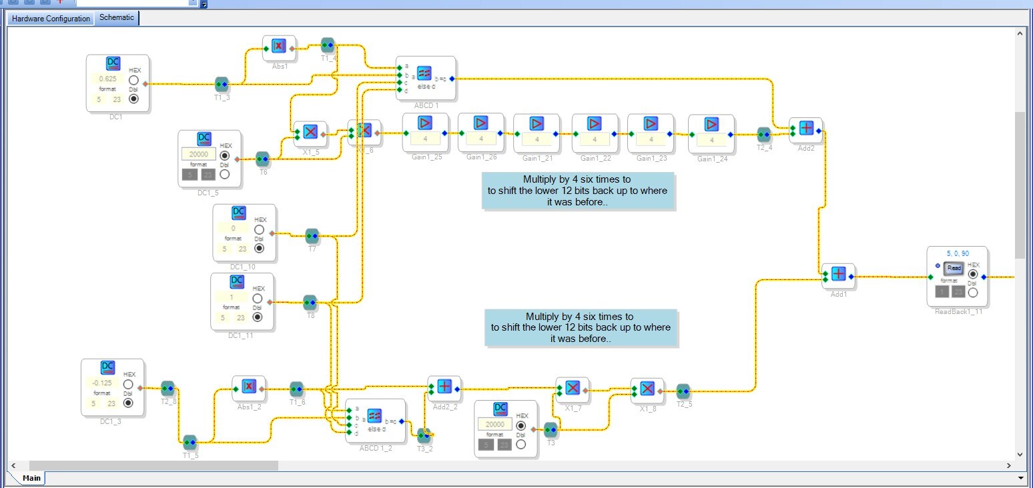Select the Gain1_25 gain block icon

[426, 123]
